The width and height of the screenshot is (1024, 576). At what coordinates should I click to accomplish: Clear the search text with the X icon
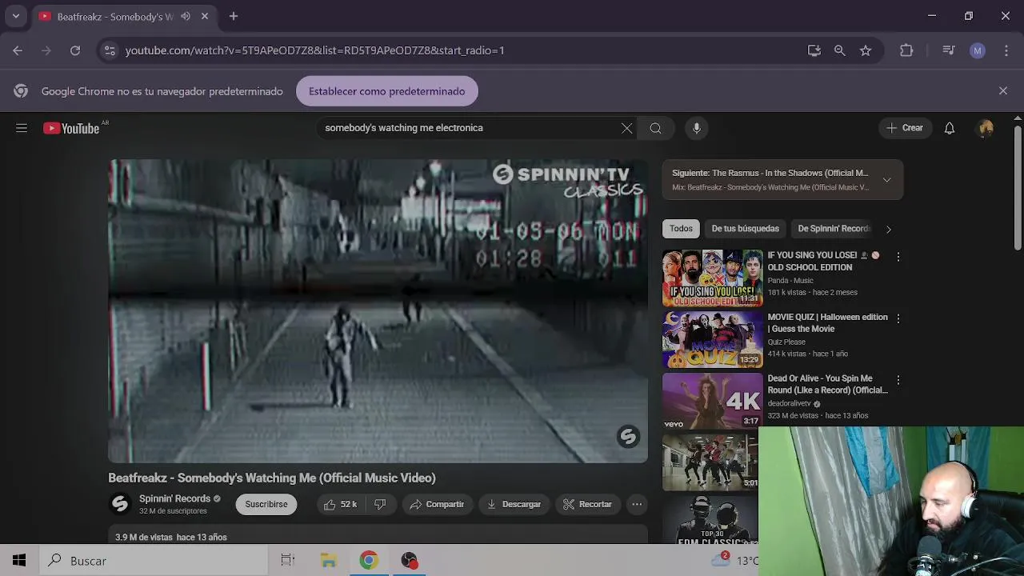click(626, 128)
